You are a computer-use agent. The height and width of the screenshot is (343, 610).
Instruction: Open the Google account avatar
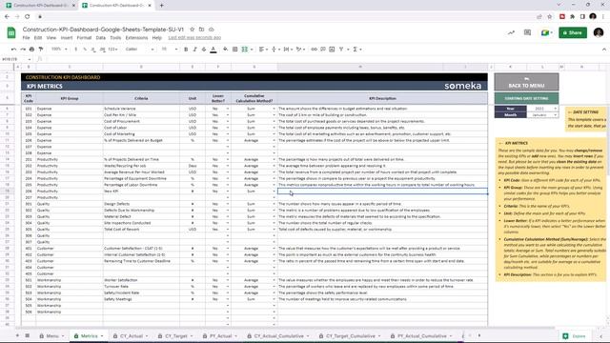pos(599,32)
